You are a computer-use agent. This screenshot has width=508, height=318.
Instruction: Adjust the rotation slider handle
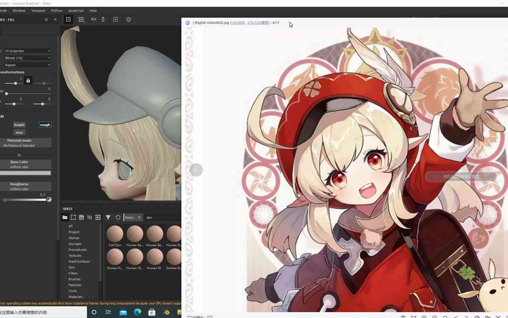6,94
